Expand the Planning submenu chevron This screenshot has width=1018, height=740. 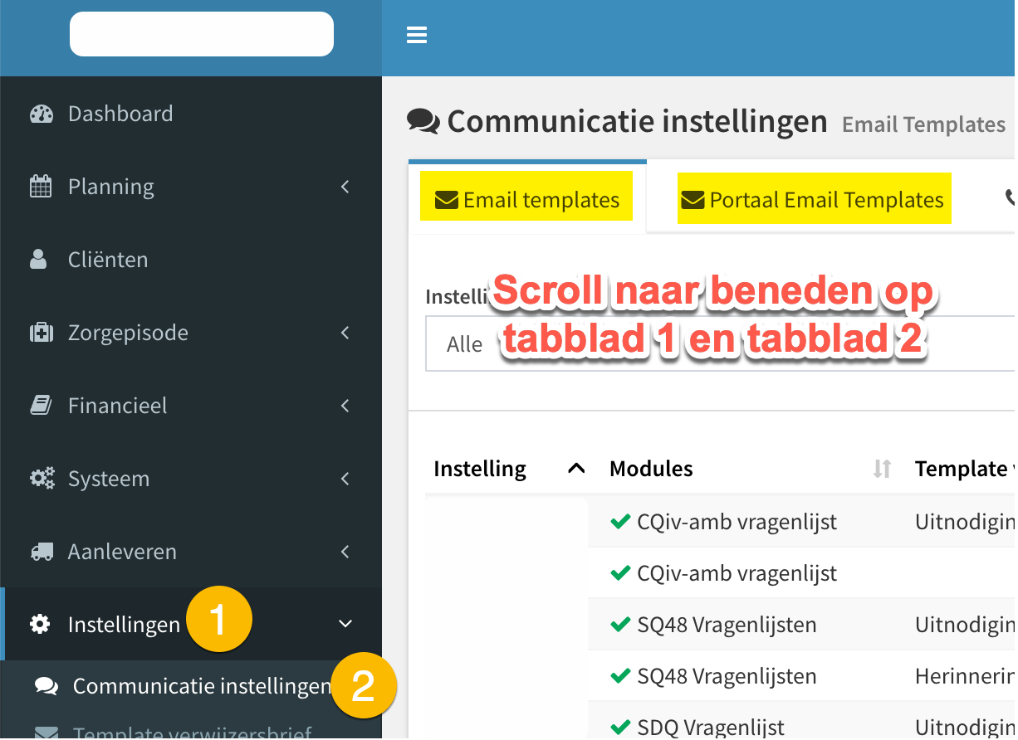pos(345,187)
